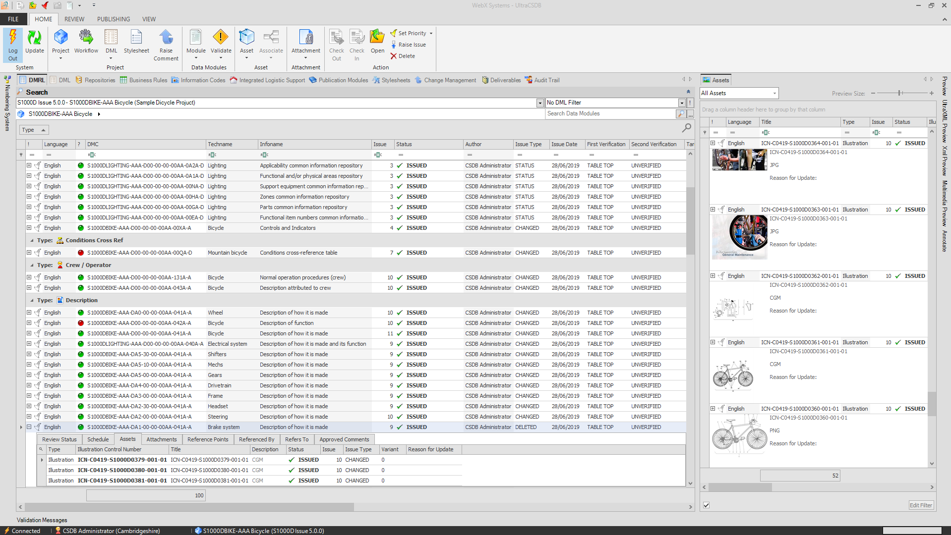Click the Edit Filter button
This screenshot has height=535, width=951.
[921, 505]
